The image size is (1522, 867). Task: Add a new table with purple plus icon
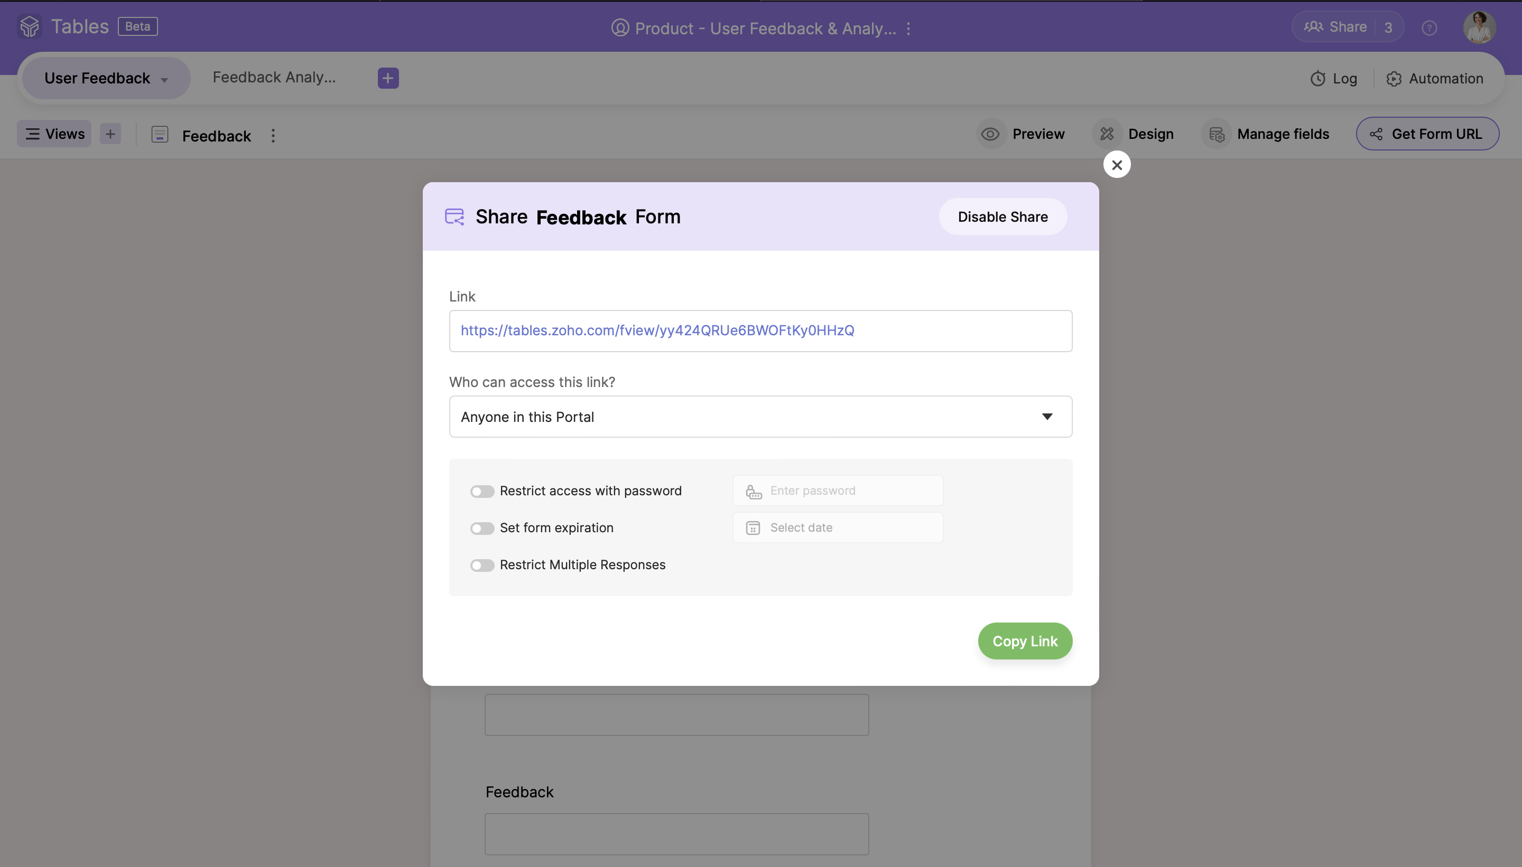tap(388, 78)
